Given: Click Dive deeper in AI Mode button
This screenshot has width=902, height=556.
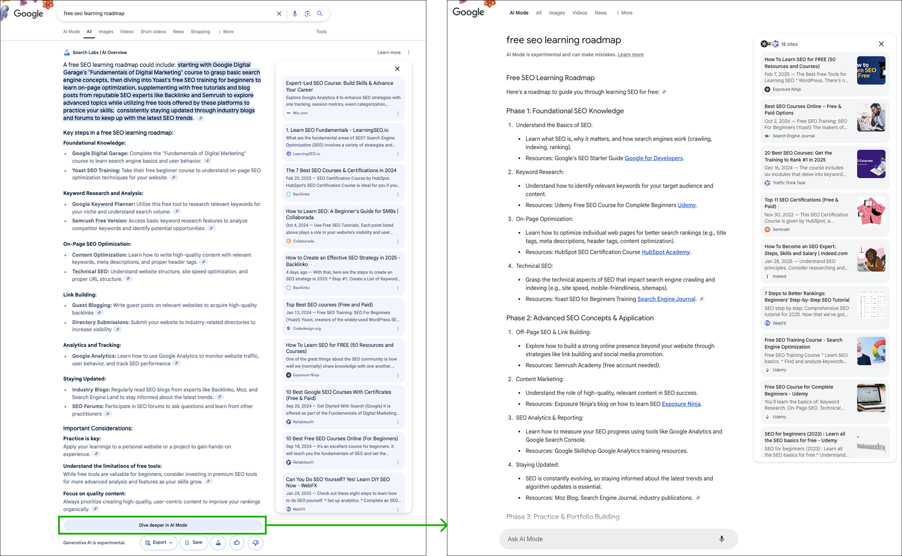Looking at the screenshot, I should [x=163, y=525].
